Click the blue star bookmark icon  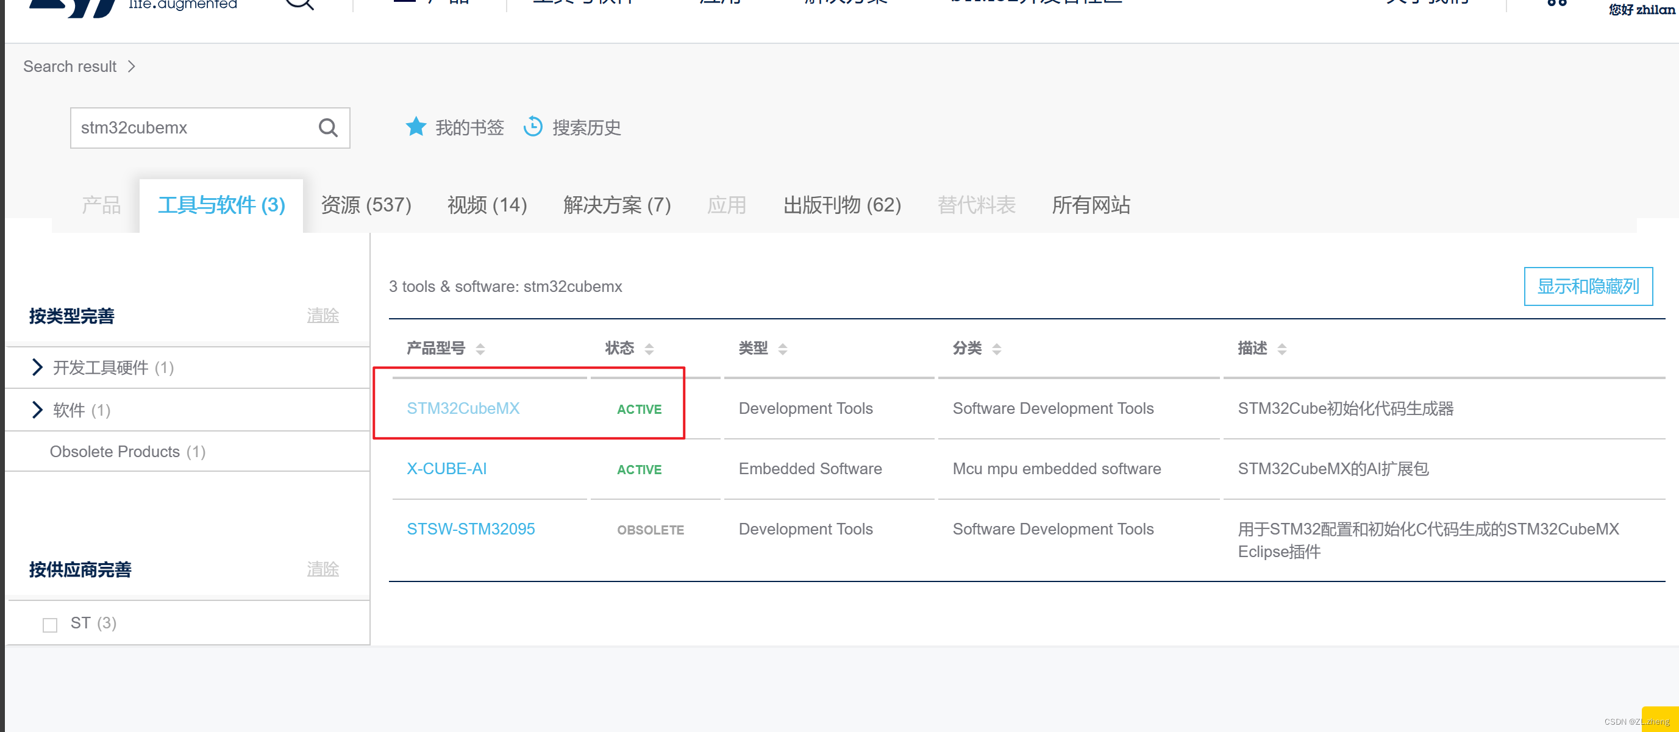click(x=415, y=126)
